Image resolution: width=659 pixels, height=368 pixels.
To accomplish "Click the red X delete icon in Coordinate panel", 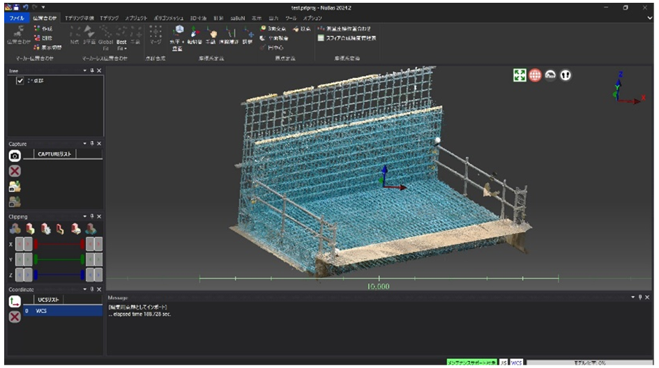I will (15, 317).
